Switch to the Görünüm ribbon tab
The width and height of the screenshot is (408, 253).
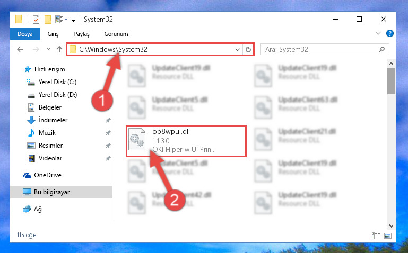click(116, 34)
